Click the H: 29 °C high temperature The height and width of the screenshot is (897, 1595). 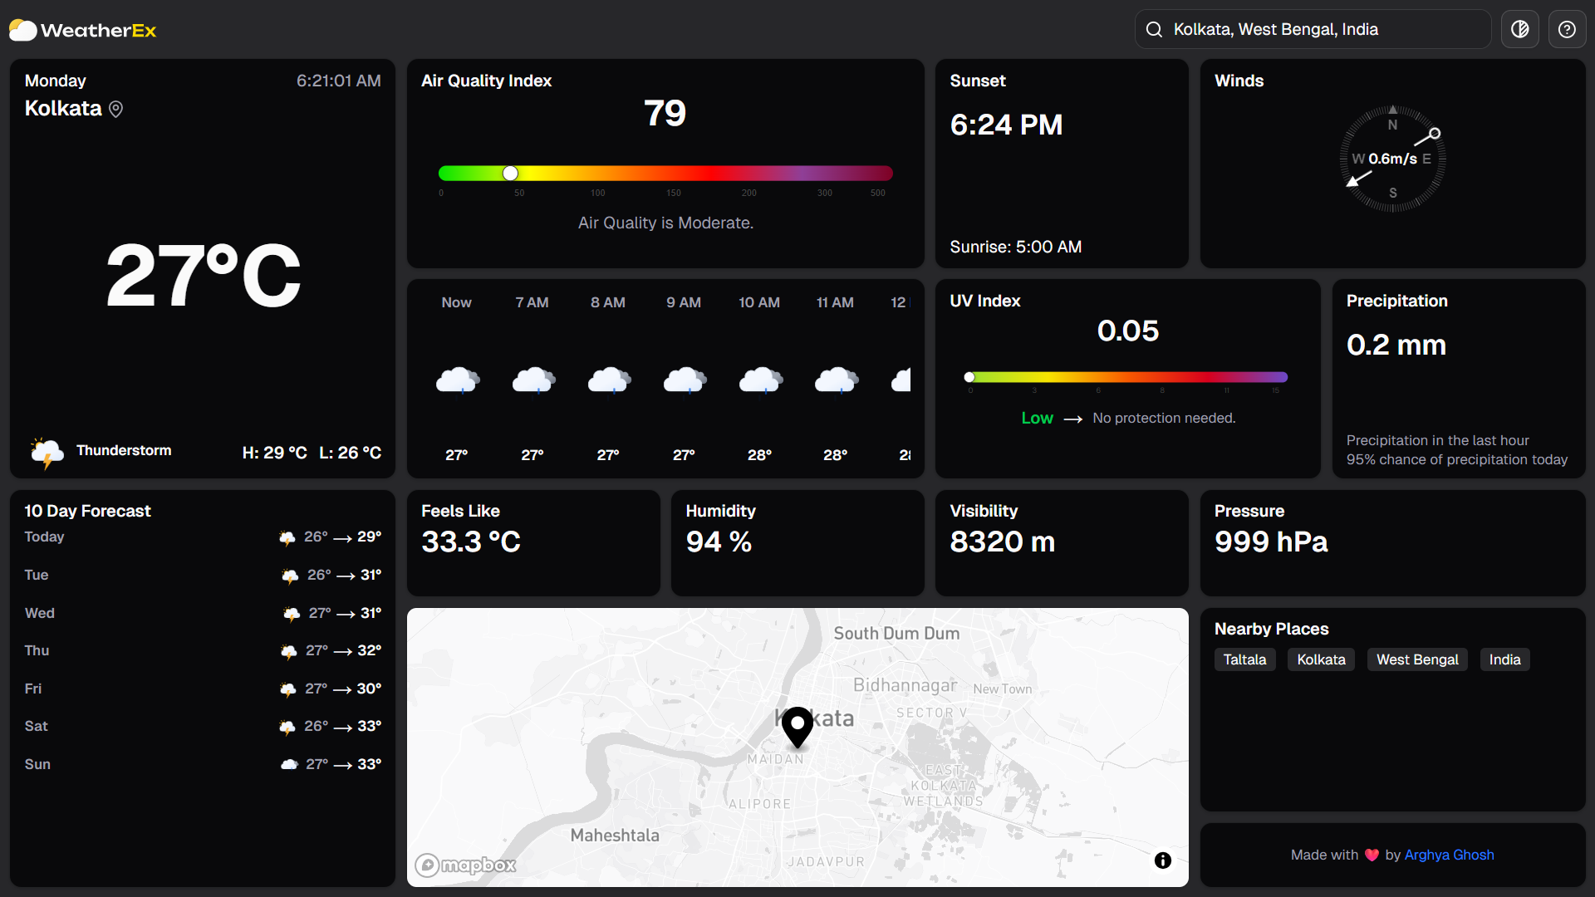[x=275, y=453]
